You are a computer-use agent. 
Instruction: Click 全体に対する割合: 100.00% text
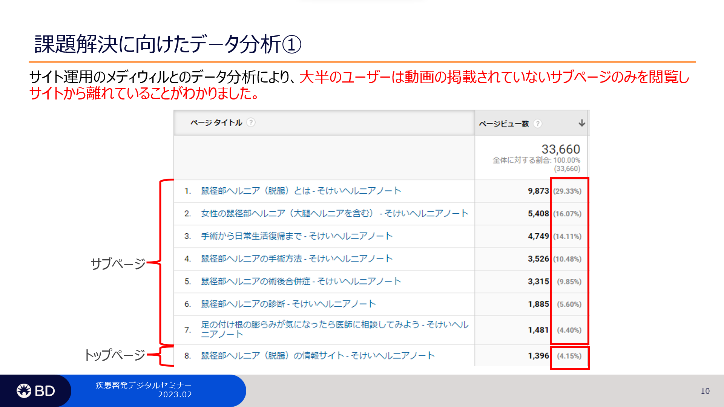click(536, 160)
